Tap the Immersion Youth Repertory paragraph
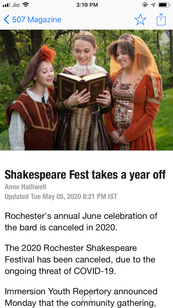The image size is (173, 308). pos(81,298)
